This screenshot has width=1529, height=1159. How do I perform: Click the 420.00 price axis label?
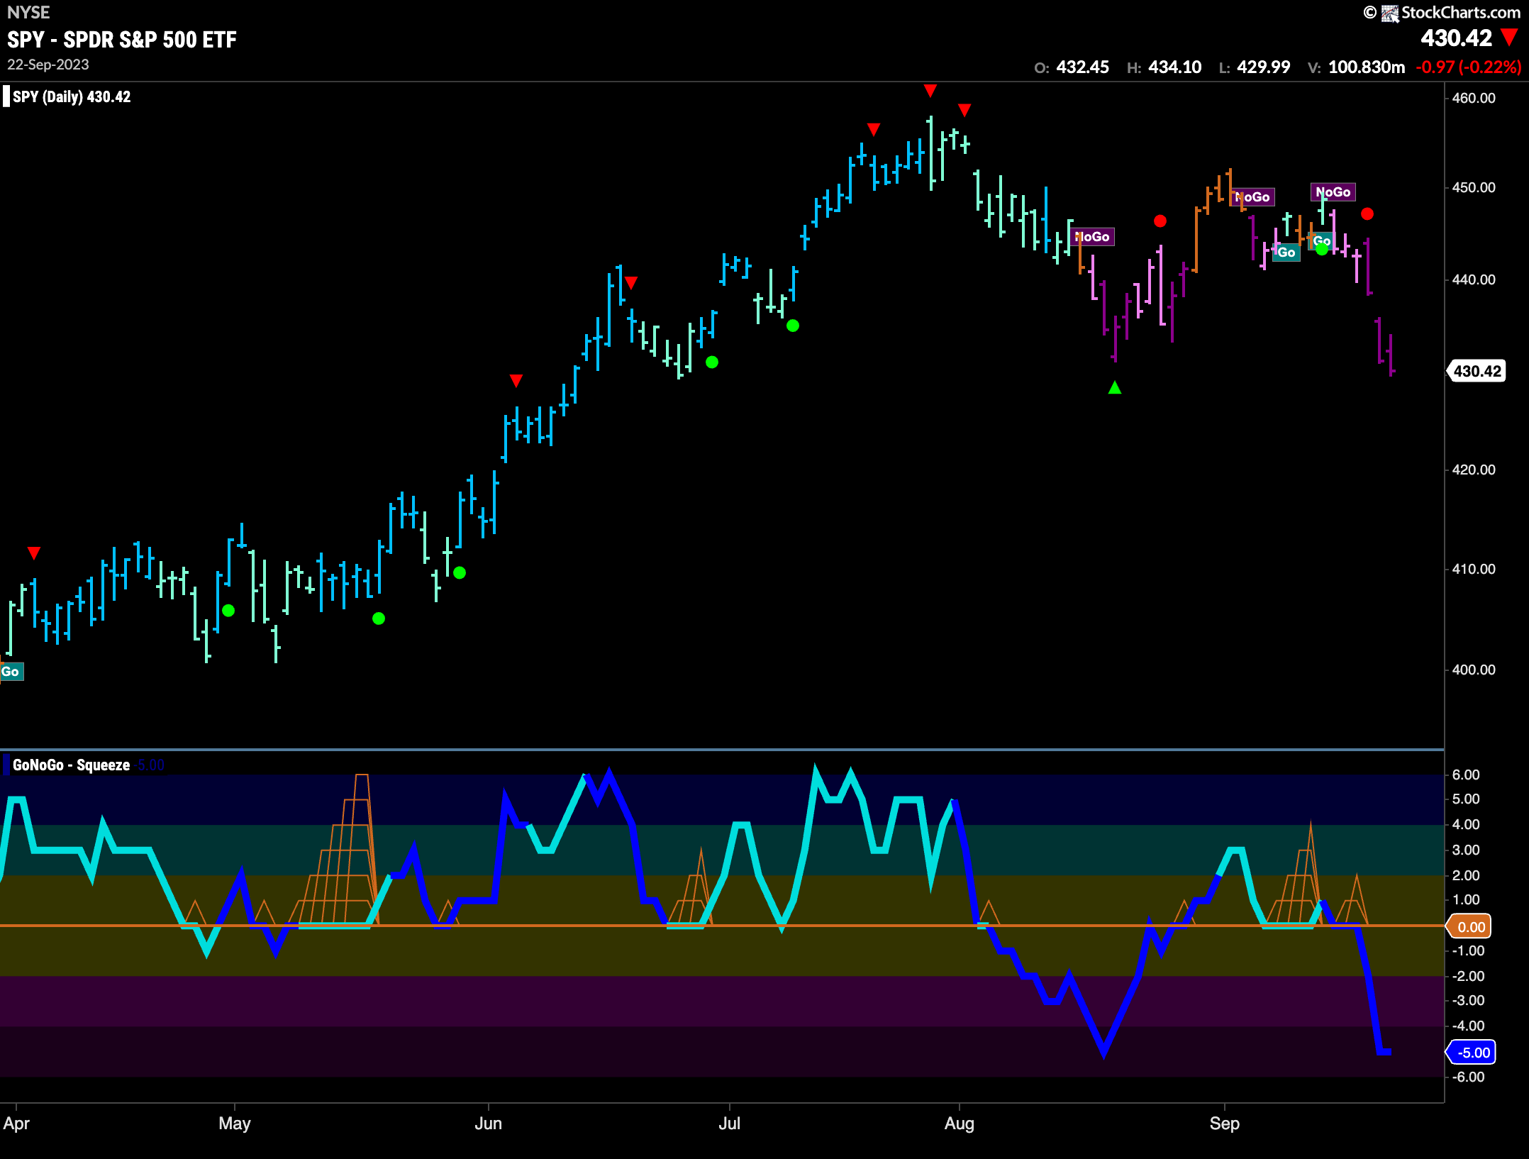(1473, 470)
